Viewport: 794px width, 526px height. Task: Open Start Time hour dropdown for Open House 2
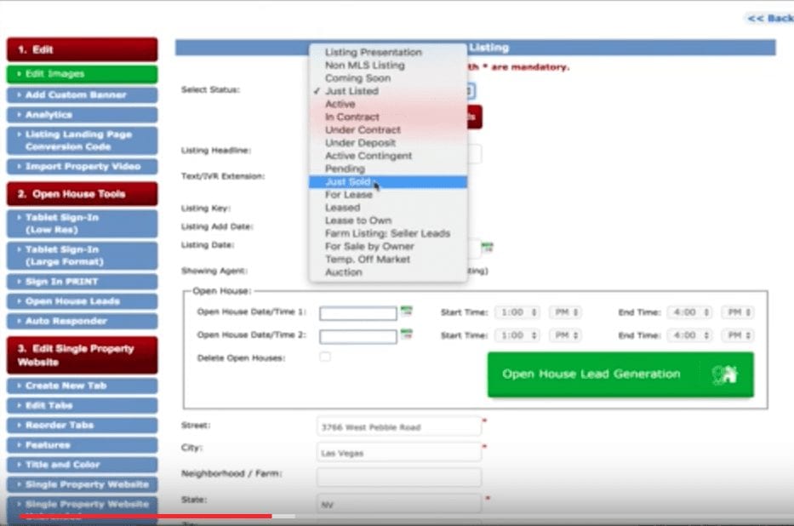[517, 335]
